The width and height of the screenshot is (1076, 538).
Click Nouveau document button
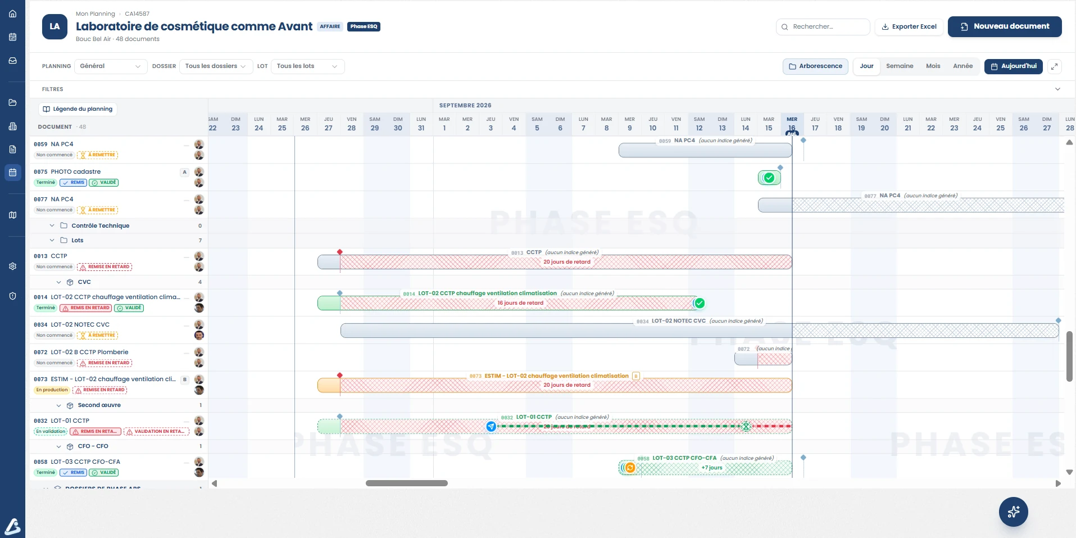point(1005,26)
